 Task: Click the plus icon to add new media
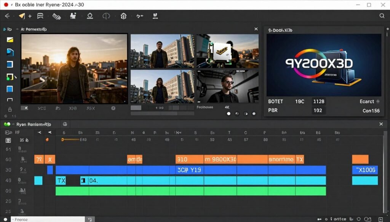(x=30, y=16)
